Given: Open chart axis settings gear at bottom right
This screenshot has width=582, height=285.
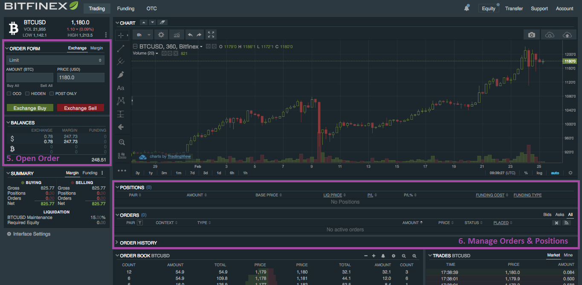Looking at the screenshot, I should click(570, 173).
